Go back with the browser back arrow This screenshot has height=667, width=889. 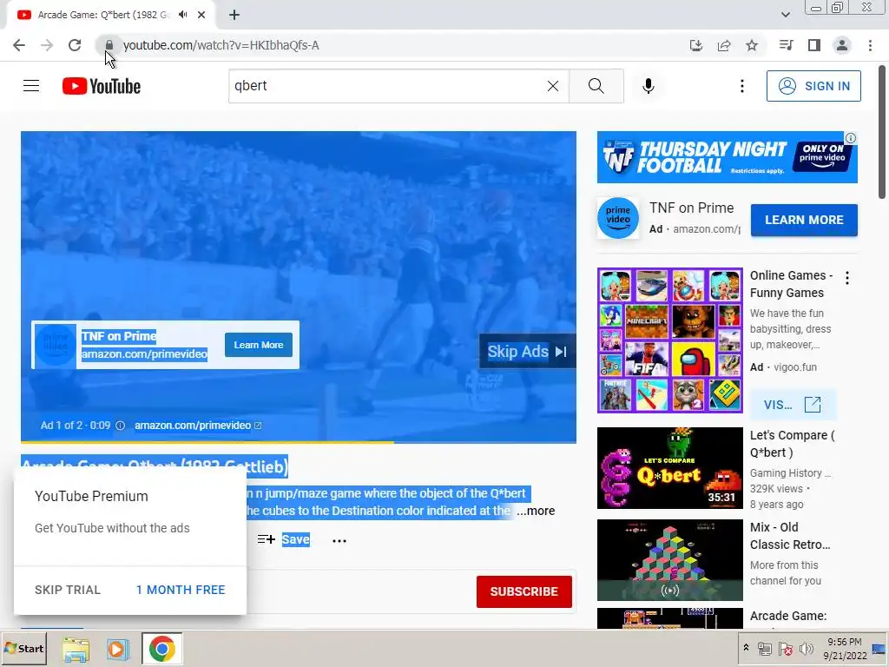(19, 45)
